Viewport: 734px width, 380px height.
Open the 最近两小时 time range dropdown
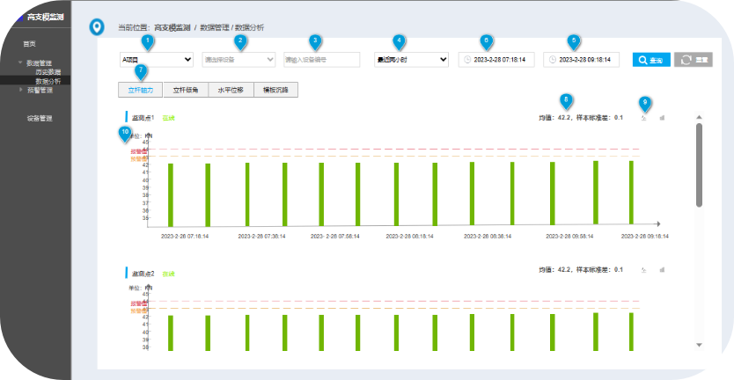pos(410,60)
